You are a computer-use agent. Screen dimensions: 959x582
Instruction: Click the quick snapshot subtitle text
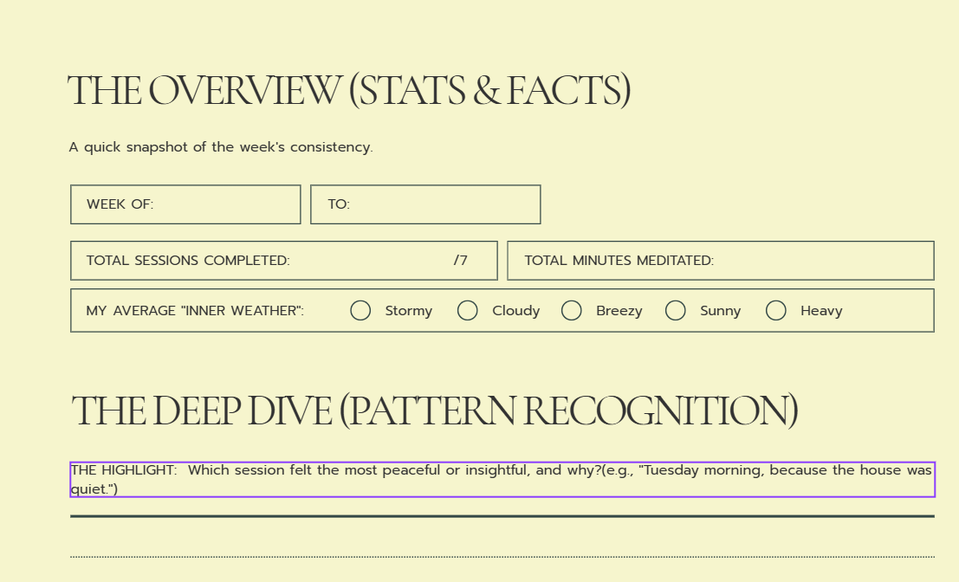coord(221,147)
